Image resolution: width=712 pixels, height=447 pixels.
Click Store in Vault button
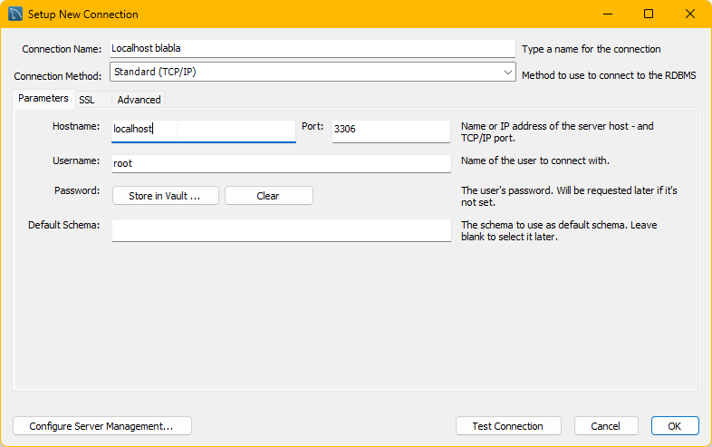[x=165, y=196]
